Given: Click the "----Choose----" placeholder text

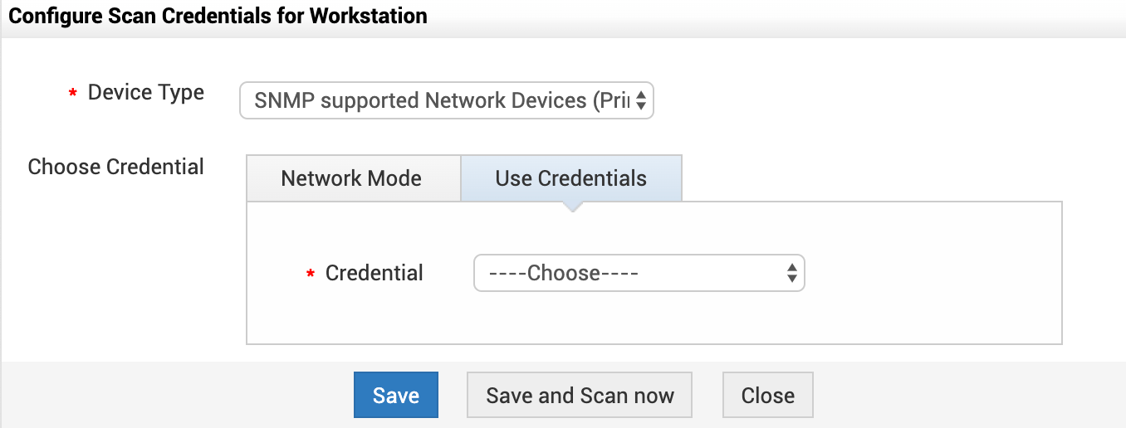Looking at the screenshot, I should [x=563, y=273].
